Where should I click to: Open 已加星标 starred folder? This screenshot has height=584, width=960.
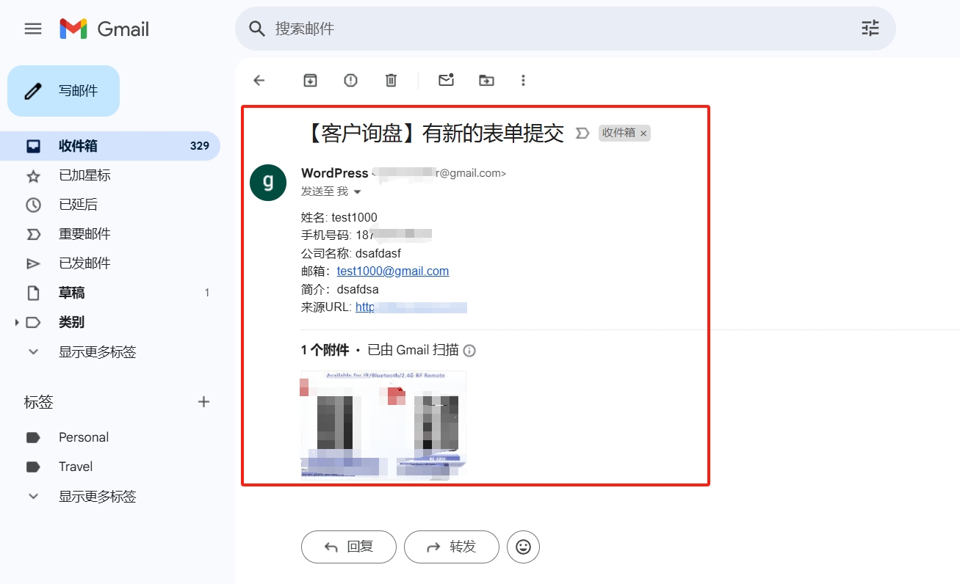[x=110, y=175]
